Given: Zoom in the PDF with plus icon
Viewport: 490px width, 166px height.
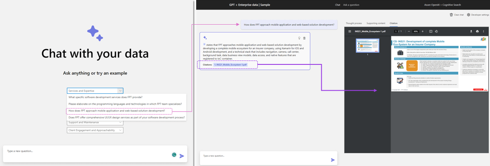Looking at the screenshot, I should point(422,32).
